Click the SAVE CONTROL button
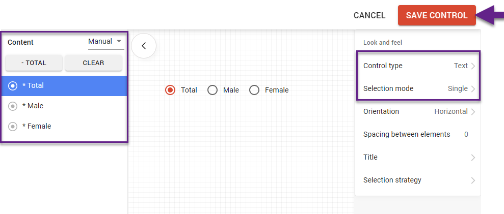504x214 pixels. (x=437, y=15)
